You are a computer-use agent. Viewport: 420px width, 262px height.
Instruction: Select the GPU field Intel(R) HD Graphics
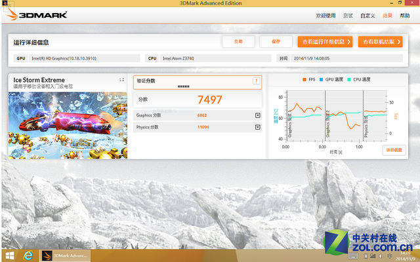(84, 58)
